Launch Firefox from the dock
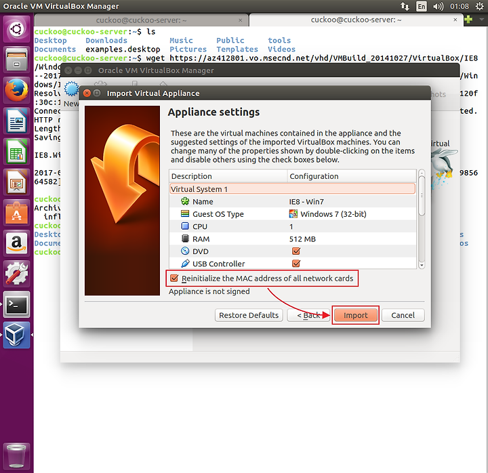 (16, 90)
